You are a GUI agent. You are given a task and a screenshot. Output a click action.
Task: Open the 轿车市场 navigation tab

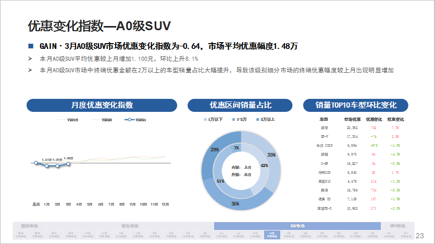tap(130, 226)
